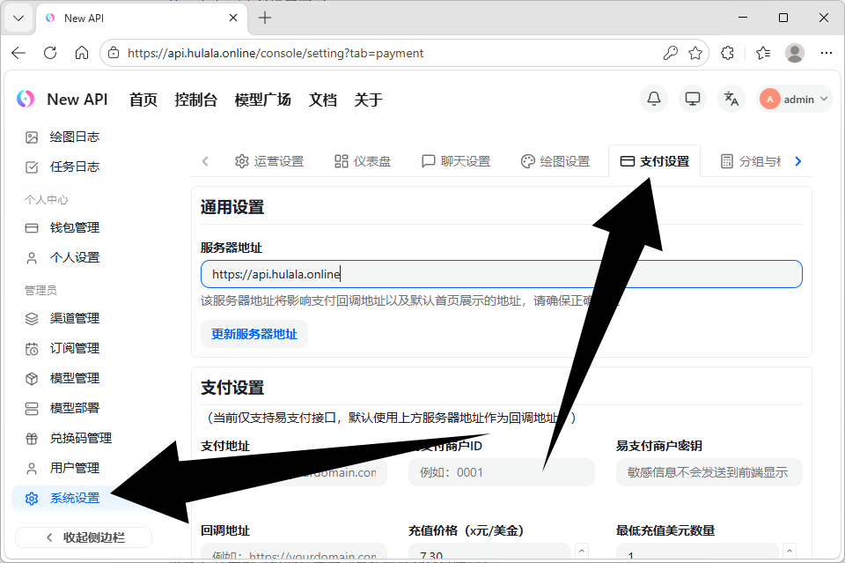
Task: Toggle the theme display monitor icon
Action: coord(693,99)
